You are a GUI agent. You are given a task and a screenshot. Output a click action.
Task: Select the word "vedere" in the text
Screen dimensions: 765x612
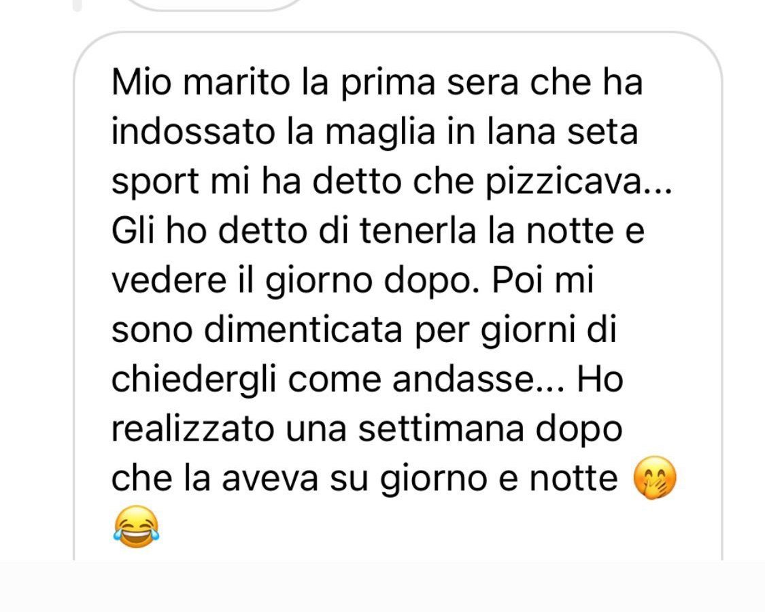pos(169,281)
